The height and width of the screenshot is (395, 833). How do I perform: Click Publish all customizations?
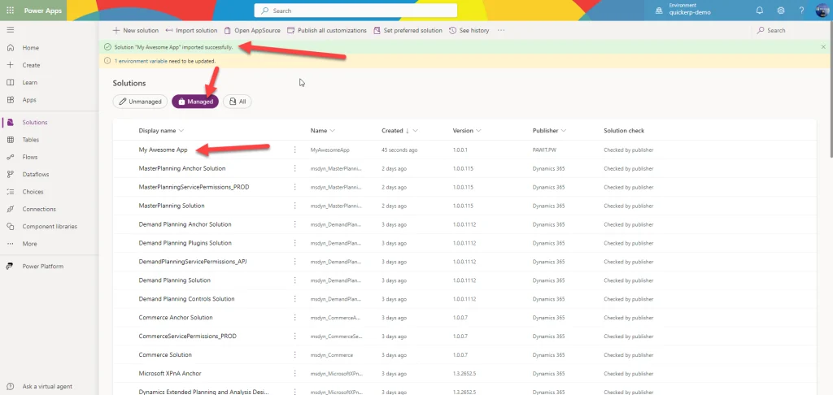point(327,30)
